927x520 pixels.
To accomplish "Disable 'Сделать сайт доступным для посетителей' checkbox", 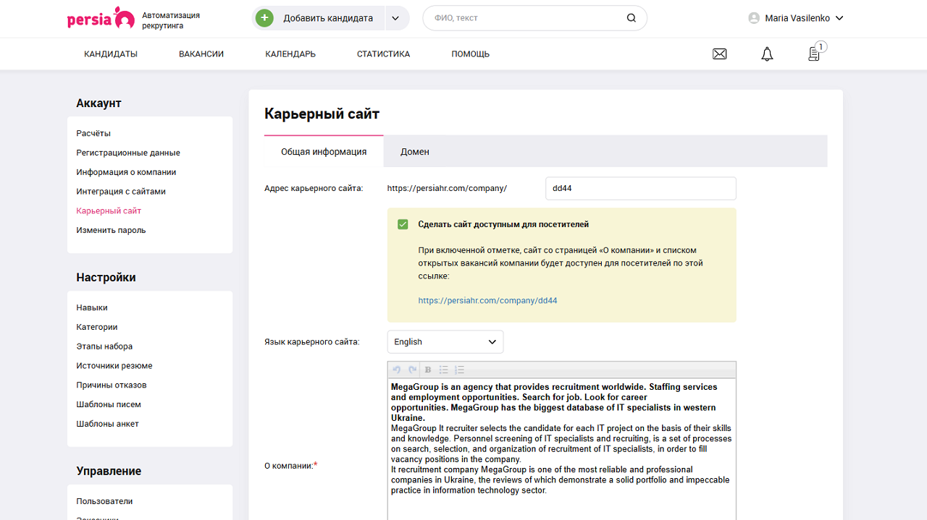I will tap(403, 224).
